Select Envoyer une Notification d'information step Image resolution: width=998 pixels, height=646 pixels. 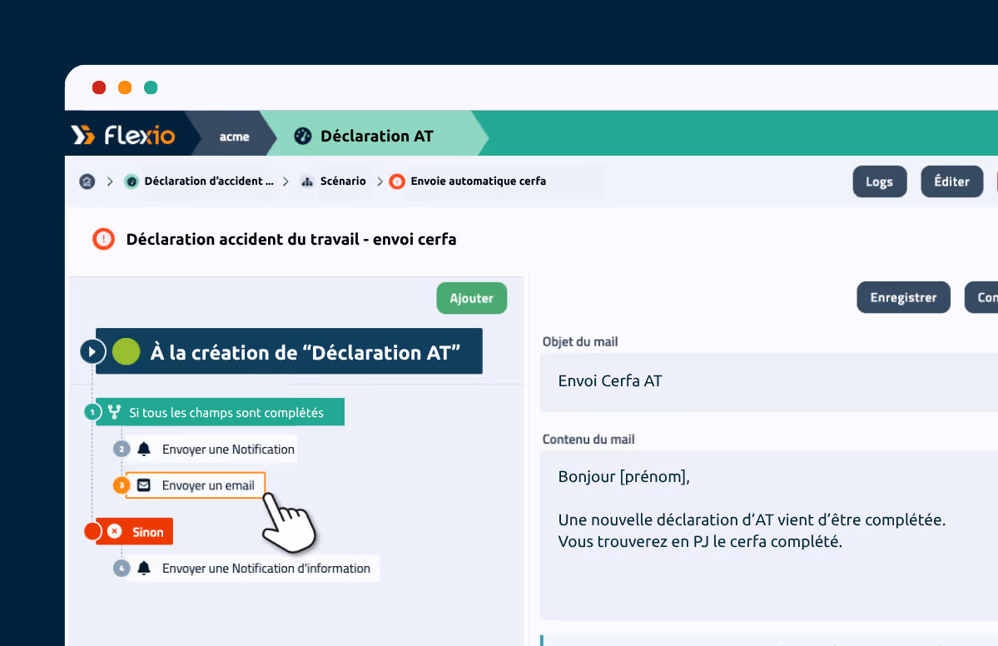point(253,569)
